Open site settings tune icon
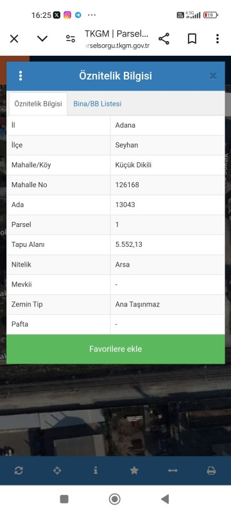The image size is (231, 513). 71,39
